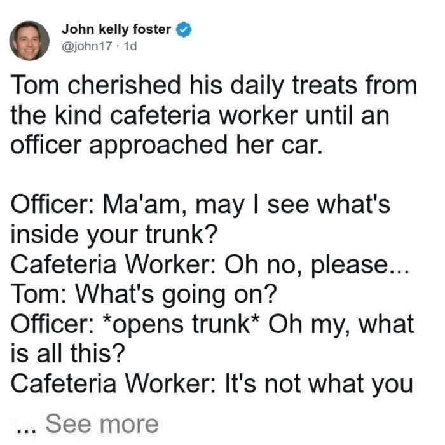445x445 pixels.
Task: Select the line It's not what you
Action: coord(212,384)
